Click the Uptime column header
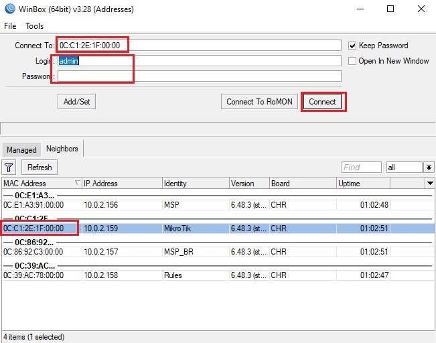436x343 pixels. [363, 184]
